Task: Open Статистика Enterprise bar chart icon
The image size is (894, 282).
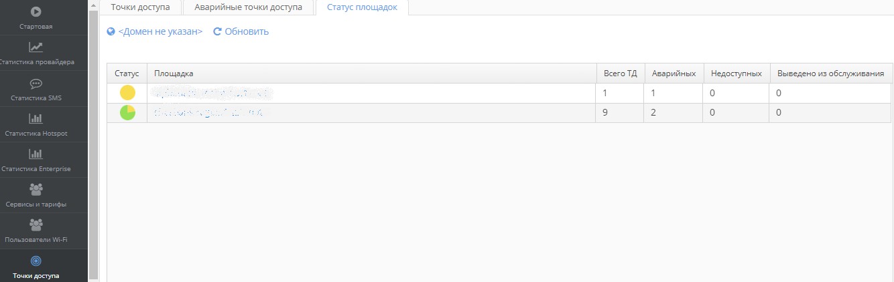Action: point(36,154)
